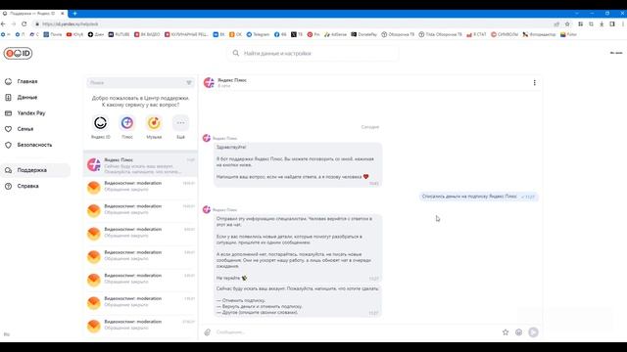The image size is (627, 352).
Task: Toggle the browser side panel icon
Action: click(611, 23)
